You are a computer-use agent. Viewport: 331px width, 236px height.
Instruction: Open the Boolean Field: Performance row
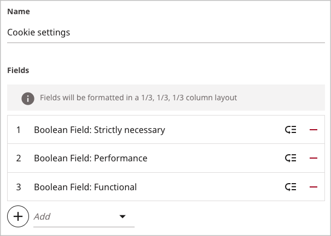pyautogui.click(x=166, y=158)
